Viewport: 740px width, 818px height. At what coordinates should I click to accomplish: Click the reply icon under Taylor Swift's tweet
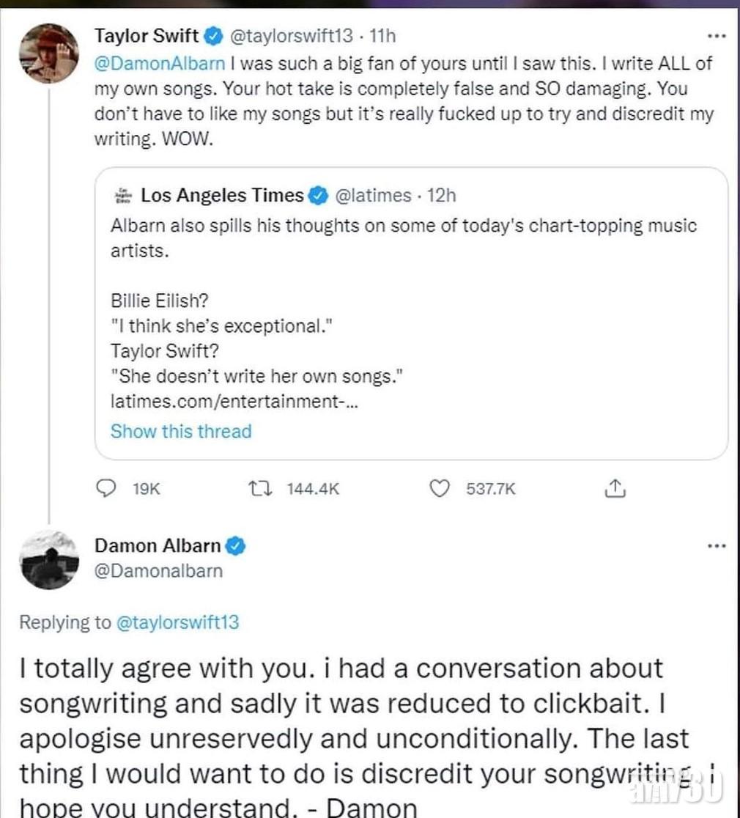(107, 488)
